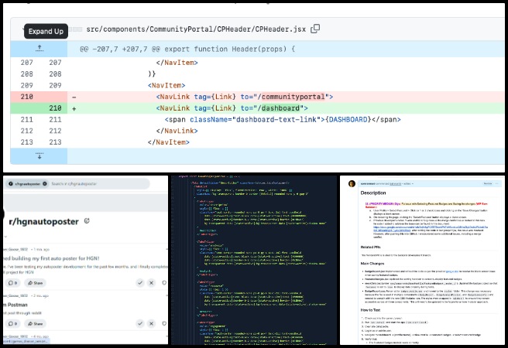This screenshot has height=348, width=508.
Task: Click icon beside r/hgnautoposter title
Action: click(x=87, y=221)
